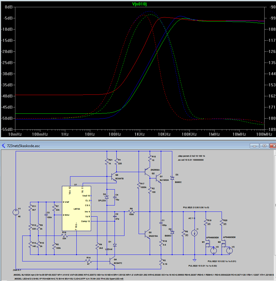Click the LTspice icon in schematic title bar
276x281 pixels.
pyautogui.click(x=3, y=146)
